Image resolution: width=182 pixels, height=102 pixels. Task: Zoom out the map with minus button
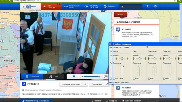click(x=3, y=23)
